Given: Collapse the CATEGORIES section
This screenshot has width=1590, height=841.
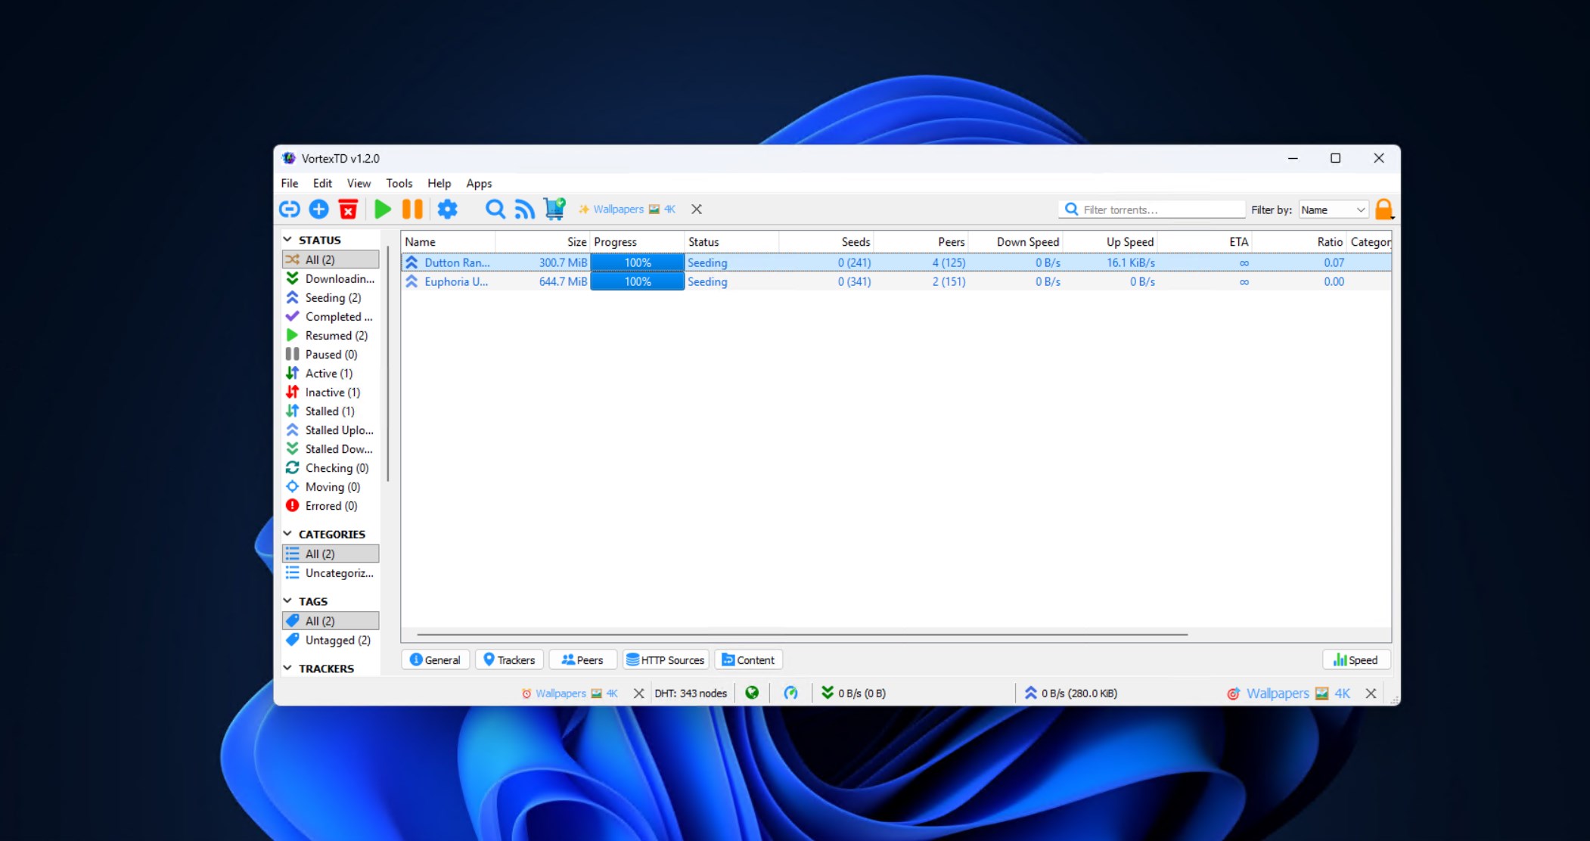Looking at the screenshot, I should pyautogui.click(x=287, y=533).
